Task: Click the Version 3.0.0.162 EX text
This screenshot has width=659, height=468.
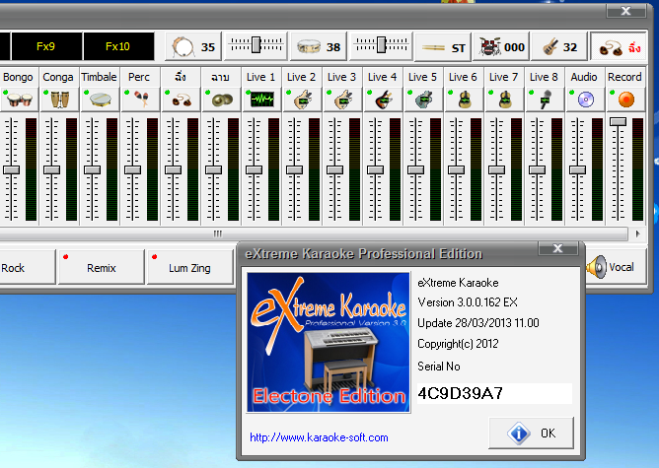Action: (x=468, y=302)
